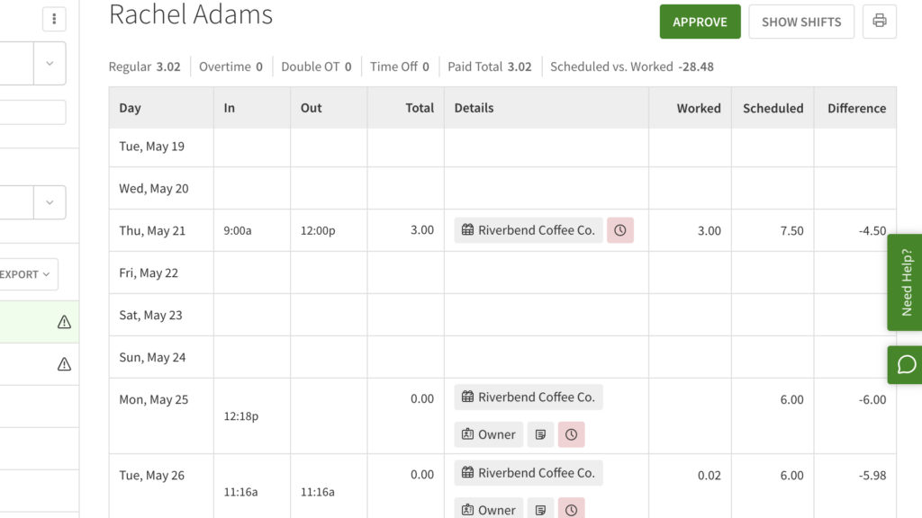Open the three-dot options menu

click(54, 20)
